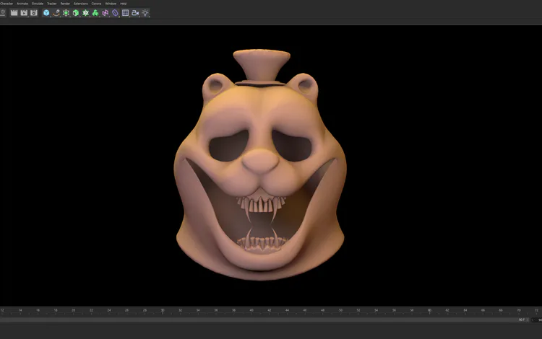
Task: Click frame 60 on the timeline ruler
Action: [429, 310]
